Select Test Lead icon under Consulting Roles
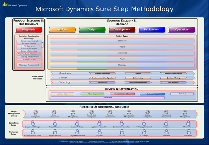Viewport: 209px width, 145px height. [x=166, y=123]
